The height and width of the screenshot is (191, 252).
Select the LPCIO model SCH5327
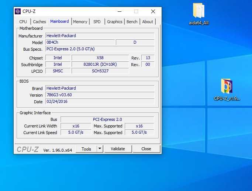coord(100,71)
